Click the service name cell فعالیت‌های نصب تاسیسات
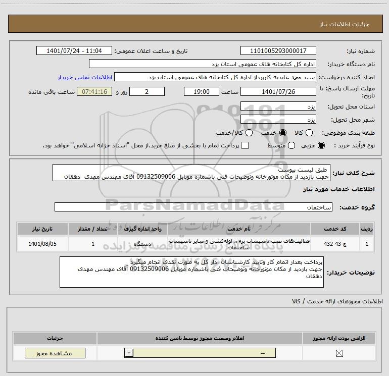The image size is (389, 376). [239, 244]
